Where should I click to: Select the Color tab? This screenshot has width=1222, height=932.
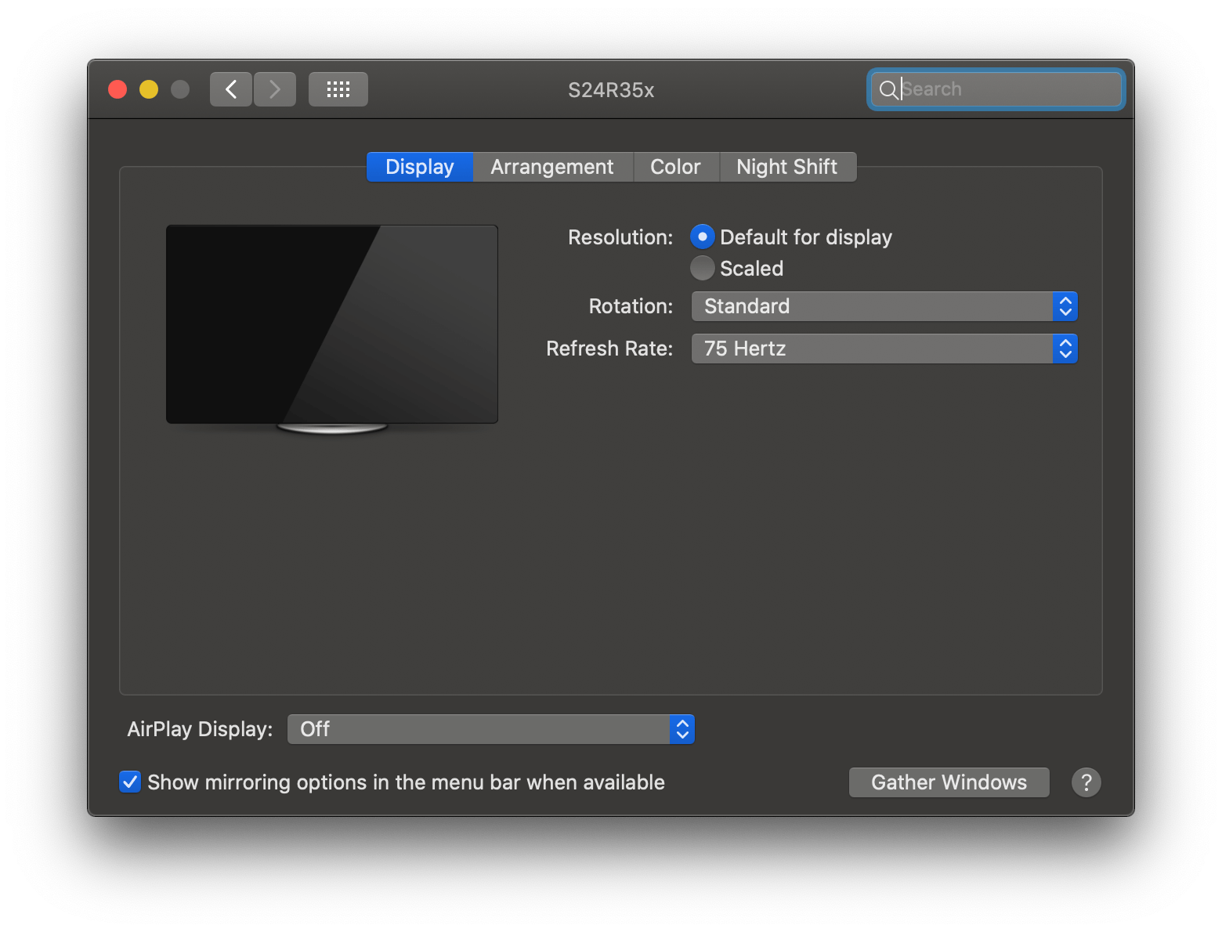pos(675,166)
